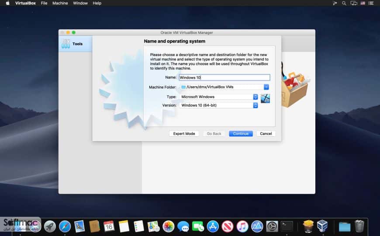380x236 pixels.
Task: Cancel the new virtual machine wizard
Action: pos(266,134)
